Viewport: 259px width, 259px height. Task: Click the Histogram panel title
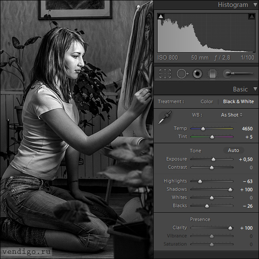(233, 5)
